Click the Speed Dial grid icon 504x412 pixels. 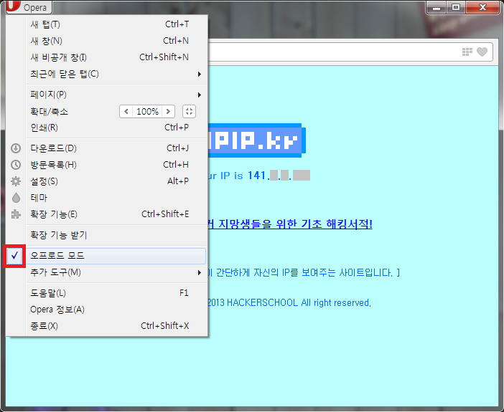click(467, 52)
